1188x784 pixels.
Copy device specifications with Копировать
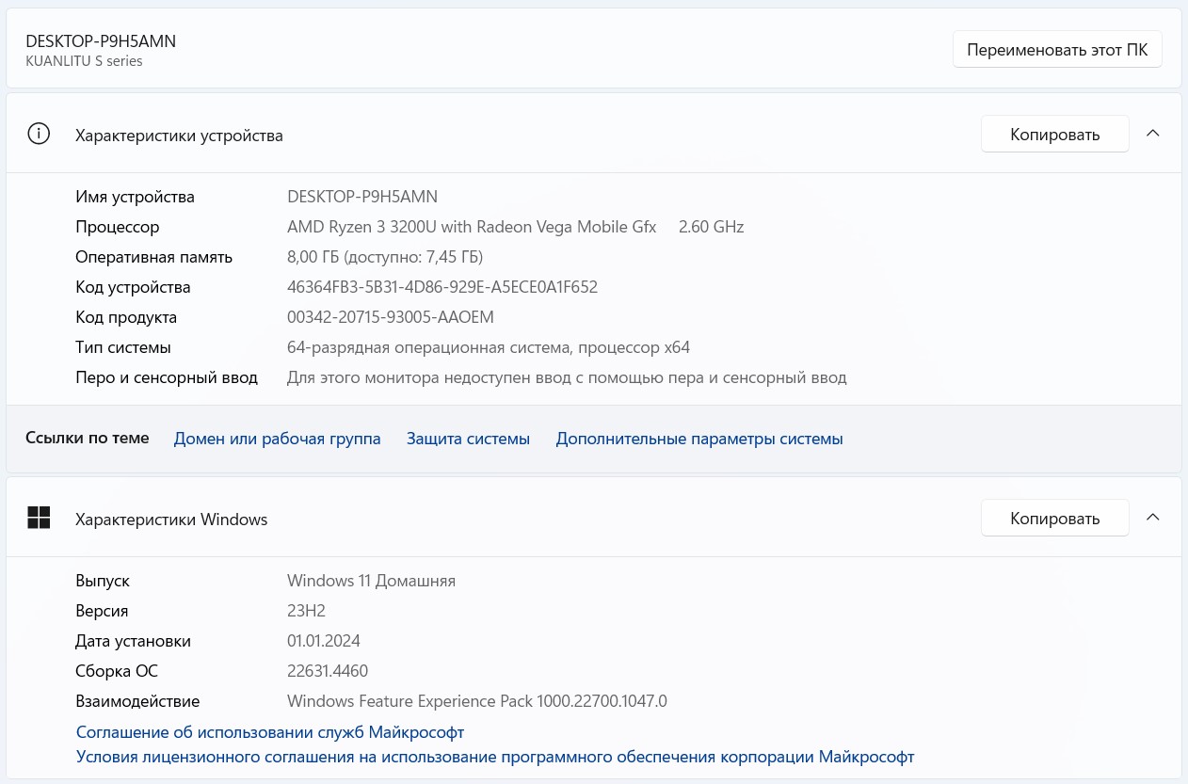pyautogui.click(x=1054, y=135)
